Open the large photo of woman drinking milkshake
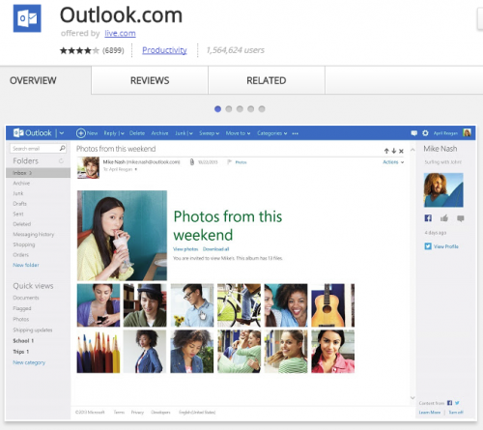Screen dimensions: 483x430 122,236
